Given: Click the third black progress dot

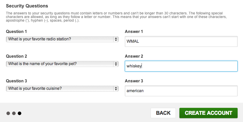Looking at the screenshot, I should coord(20,113).
